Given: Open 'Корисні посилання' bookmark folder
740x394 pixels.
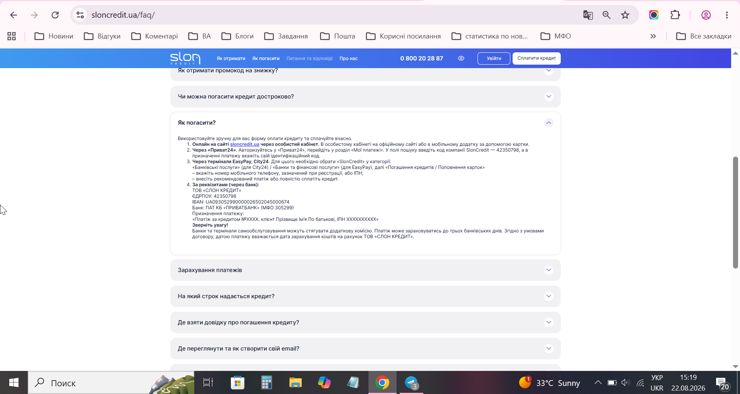Looking at the screenshot, I should 404,36.
